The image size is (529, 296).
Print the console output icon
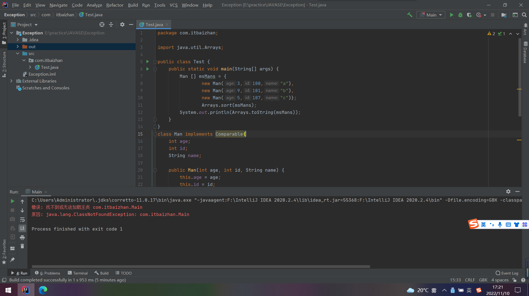(22, 237)
